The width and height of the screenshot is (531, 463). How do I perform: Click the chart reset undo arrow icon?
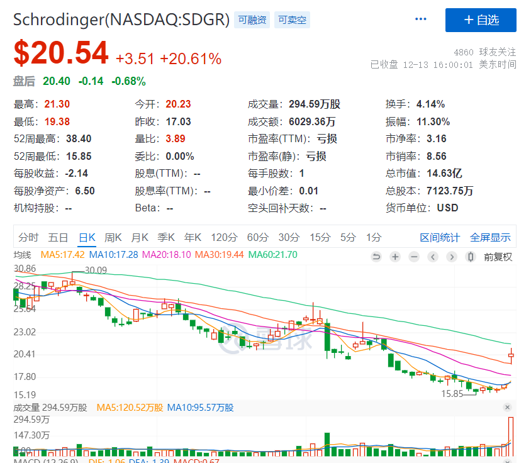[376, 257]
